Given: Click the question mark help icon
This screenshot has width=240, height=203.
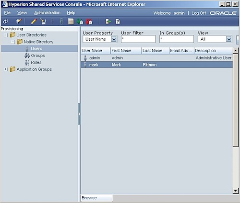Looking at the screenshot, I should [x=118, y=22].
